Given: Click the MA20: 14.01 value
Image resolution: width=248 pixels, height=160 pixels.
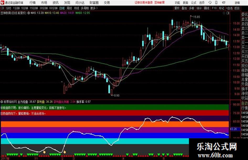Looking at the screenshot, I should [67, 13].
